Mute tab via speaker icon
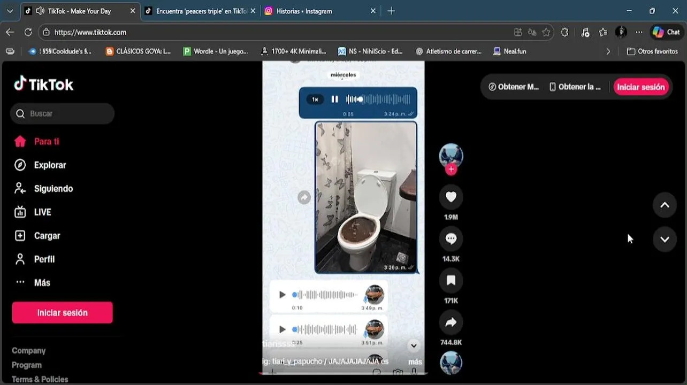This screenshot has height=385, width=687. click(x=40, y=11)
